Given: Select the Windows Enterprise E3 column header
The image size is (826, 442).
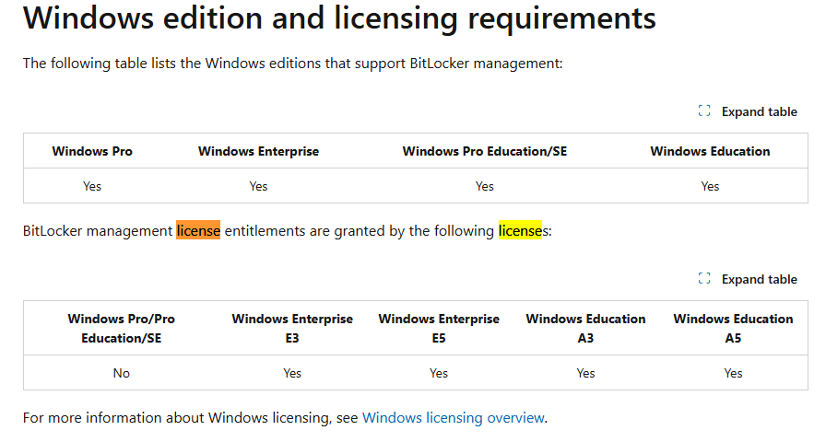Looking at the screenshot, I should pyautogui.click(x=292, y=329).
